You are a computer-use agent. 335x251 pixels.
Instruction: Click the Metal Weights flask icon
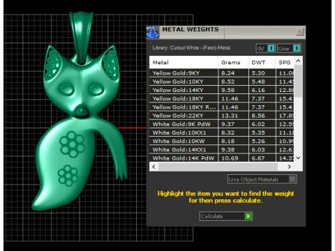tap(153, 32)
